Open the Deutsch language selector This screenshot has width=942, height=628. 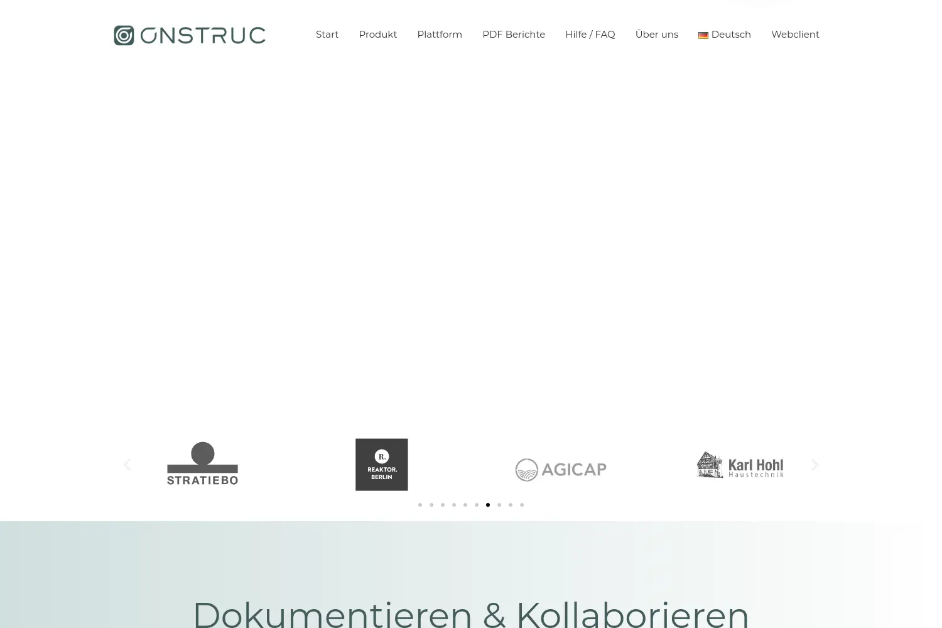point(725,35)
